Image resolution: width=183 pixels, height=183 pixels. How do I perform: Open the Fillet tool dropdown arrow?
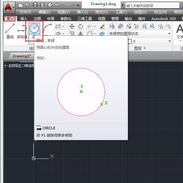coord(95,33)
